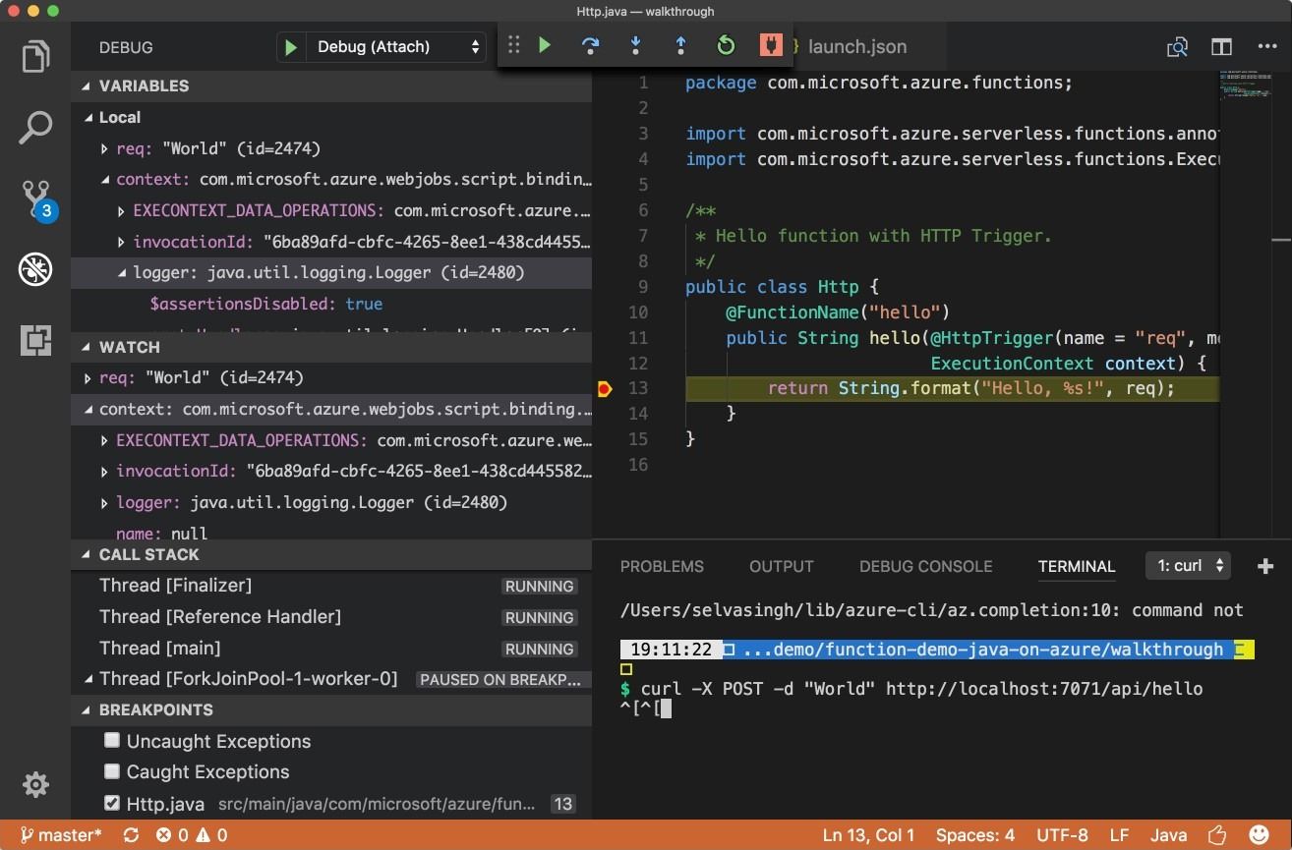The width and height of the screenshot is (1292, 850).
Task: Click the Continue debug icon
Action: 546,45
